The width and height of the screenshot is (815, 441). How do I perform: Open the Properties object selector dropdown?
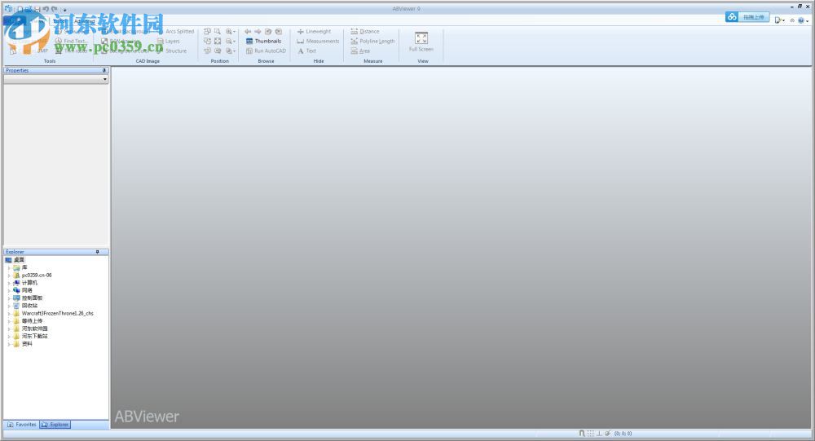[x=105, y=79]
